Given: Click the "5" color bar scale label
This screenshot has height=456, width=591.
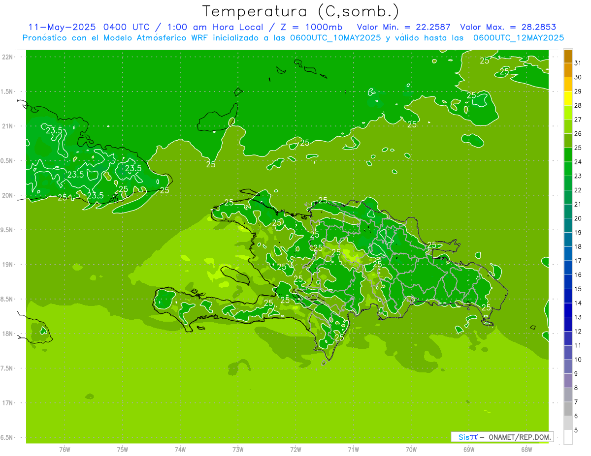Looking at the screenshot, I should click(x=576, y=430).
